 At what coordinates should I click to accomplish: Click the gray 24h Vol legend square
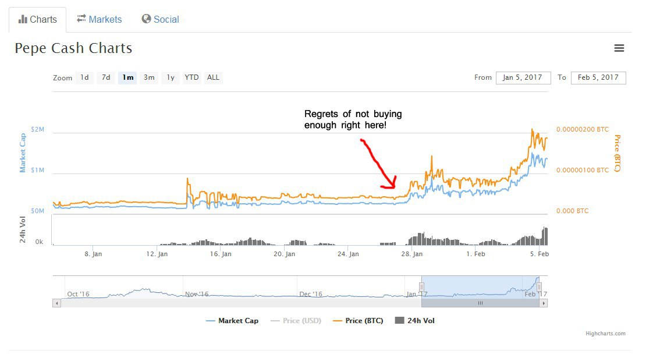coord(399,320)
